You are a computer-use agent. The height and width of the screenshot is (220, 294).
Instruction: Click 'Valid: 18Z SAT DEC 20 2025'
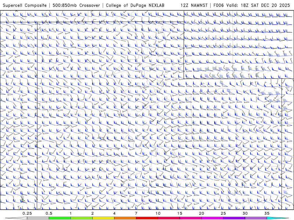258,5
